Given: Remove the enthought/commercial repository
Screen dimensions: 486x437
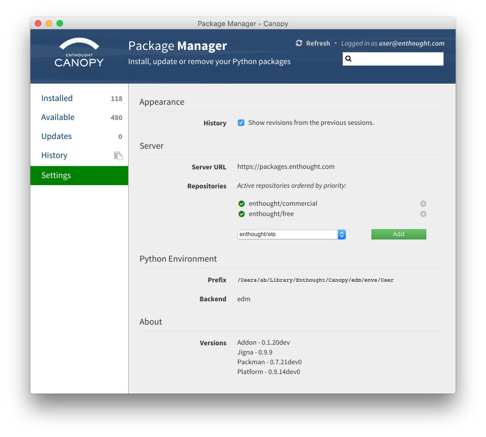Looking at the screenshot, I should 423,204.
